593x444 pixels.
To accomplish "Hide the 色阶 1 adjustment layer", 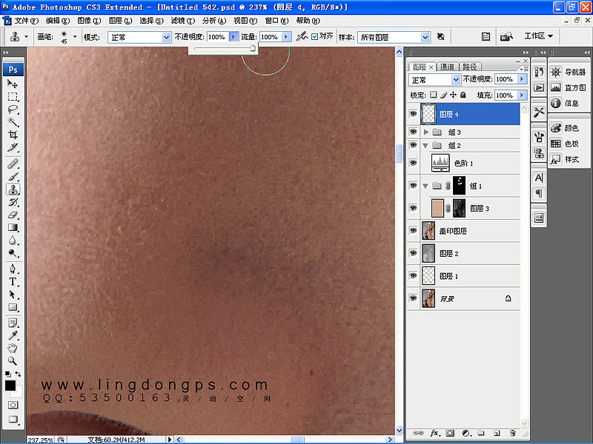I will [x=413, y=163].
